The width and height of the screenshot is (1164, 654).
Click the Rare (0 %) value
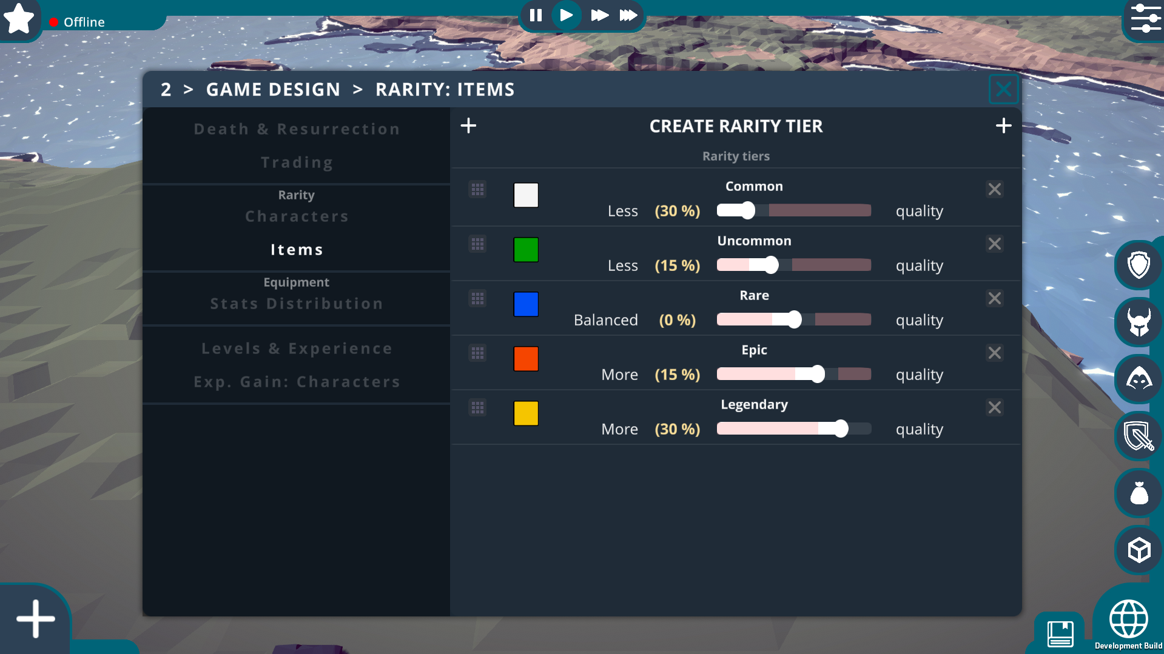pos(677,320)
